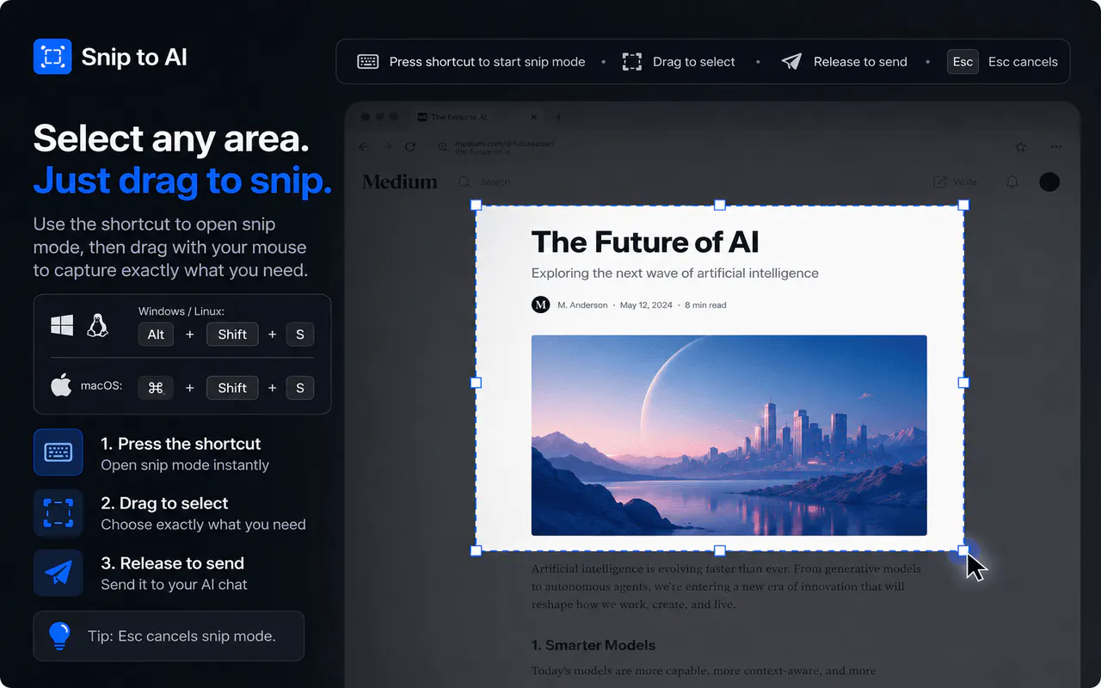Open a new tab with the plus button
The image size is (1101, 688).
[557, 117]
